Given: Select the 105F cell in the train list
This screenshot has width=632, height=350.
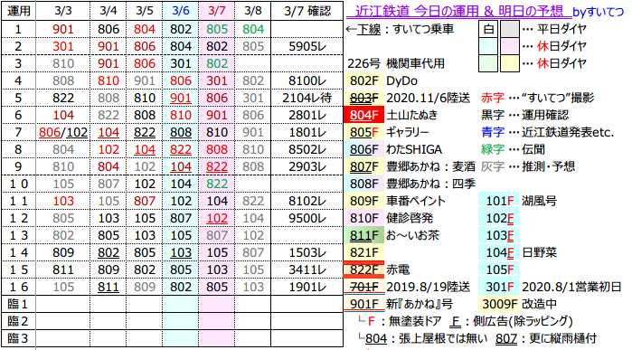Looking at the screenshot, I should pyautogui.click(x=499, y=270).
